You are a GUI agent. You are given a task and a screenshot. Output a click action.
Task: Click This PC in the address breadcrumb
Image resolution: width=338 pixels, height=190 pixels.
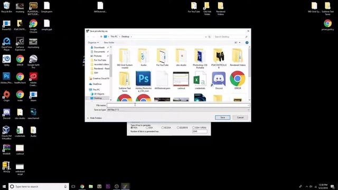point(114,36)
